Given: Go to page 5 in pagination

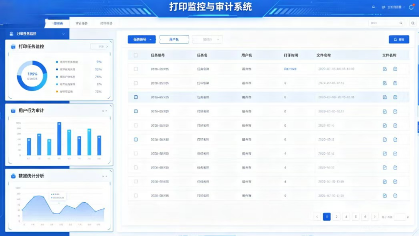Looking at the screenshot, I should (x=356, y=217).
